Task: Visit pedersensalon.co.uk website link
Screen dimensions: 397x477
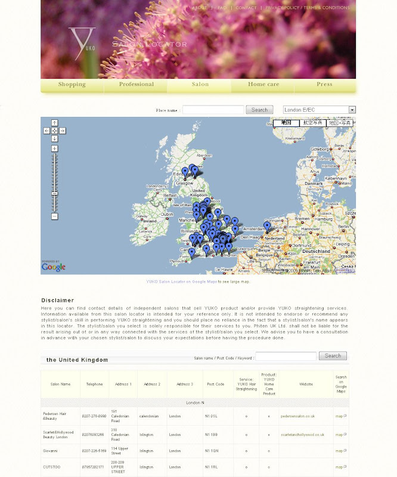Action: click(297, 416)
